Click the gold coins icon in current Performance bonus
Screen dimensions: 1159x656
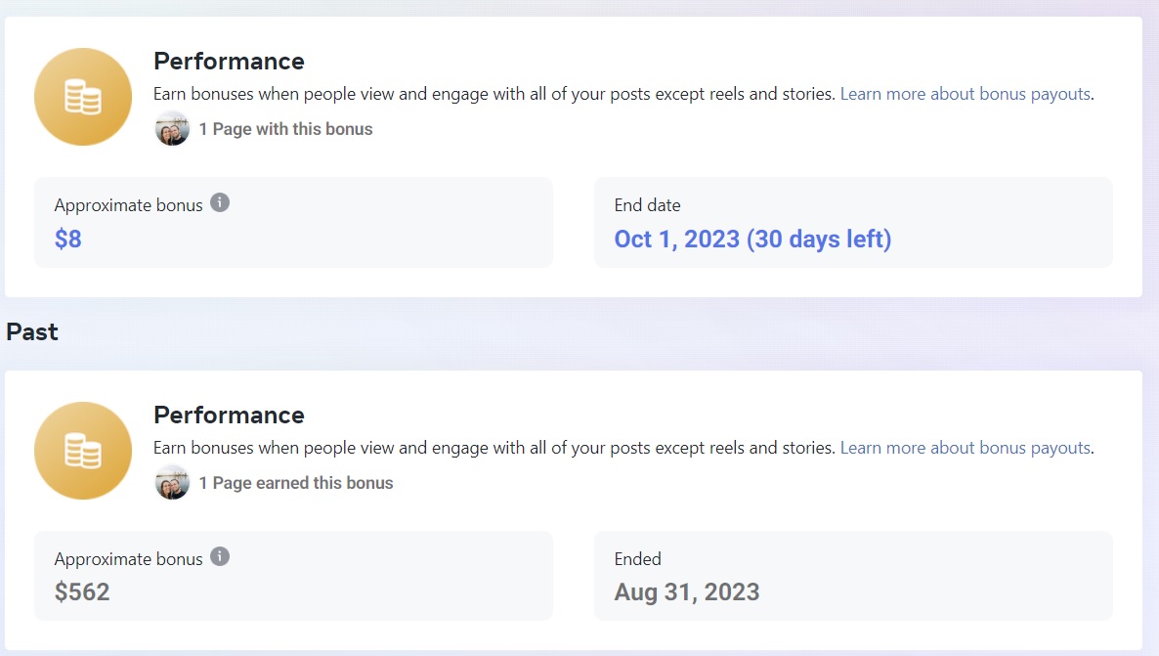click(83, 97)
